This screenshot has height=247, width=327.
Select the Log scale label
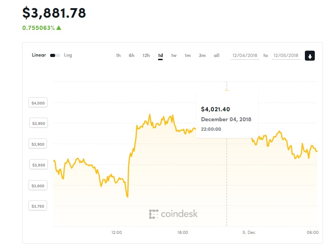[x=68, y=55]
